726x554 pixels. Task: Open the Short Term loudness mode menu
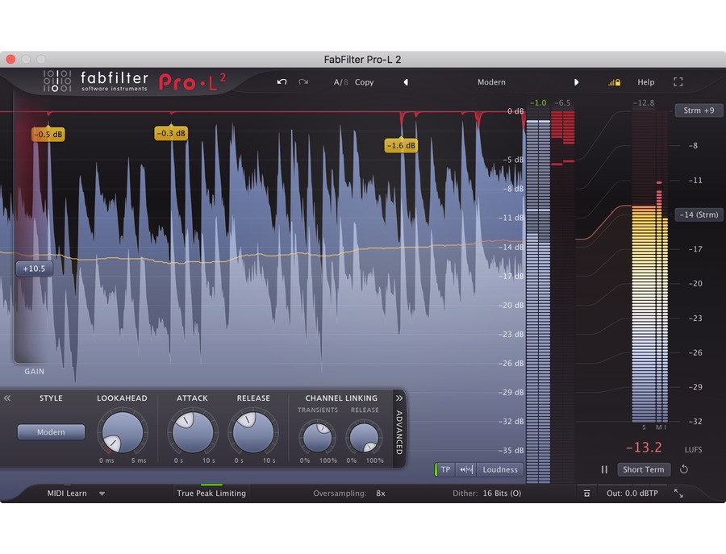pyautogui.click(x=643, y=469)
